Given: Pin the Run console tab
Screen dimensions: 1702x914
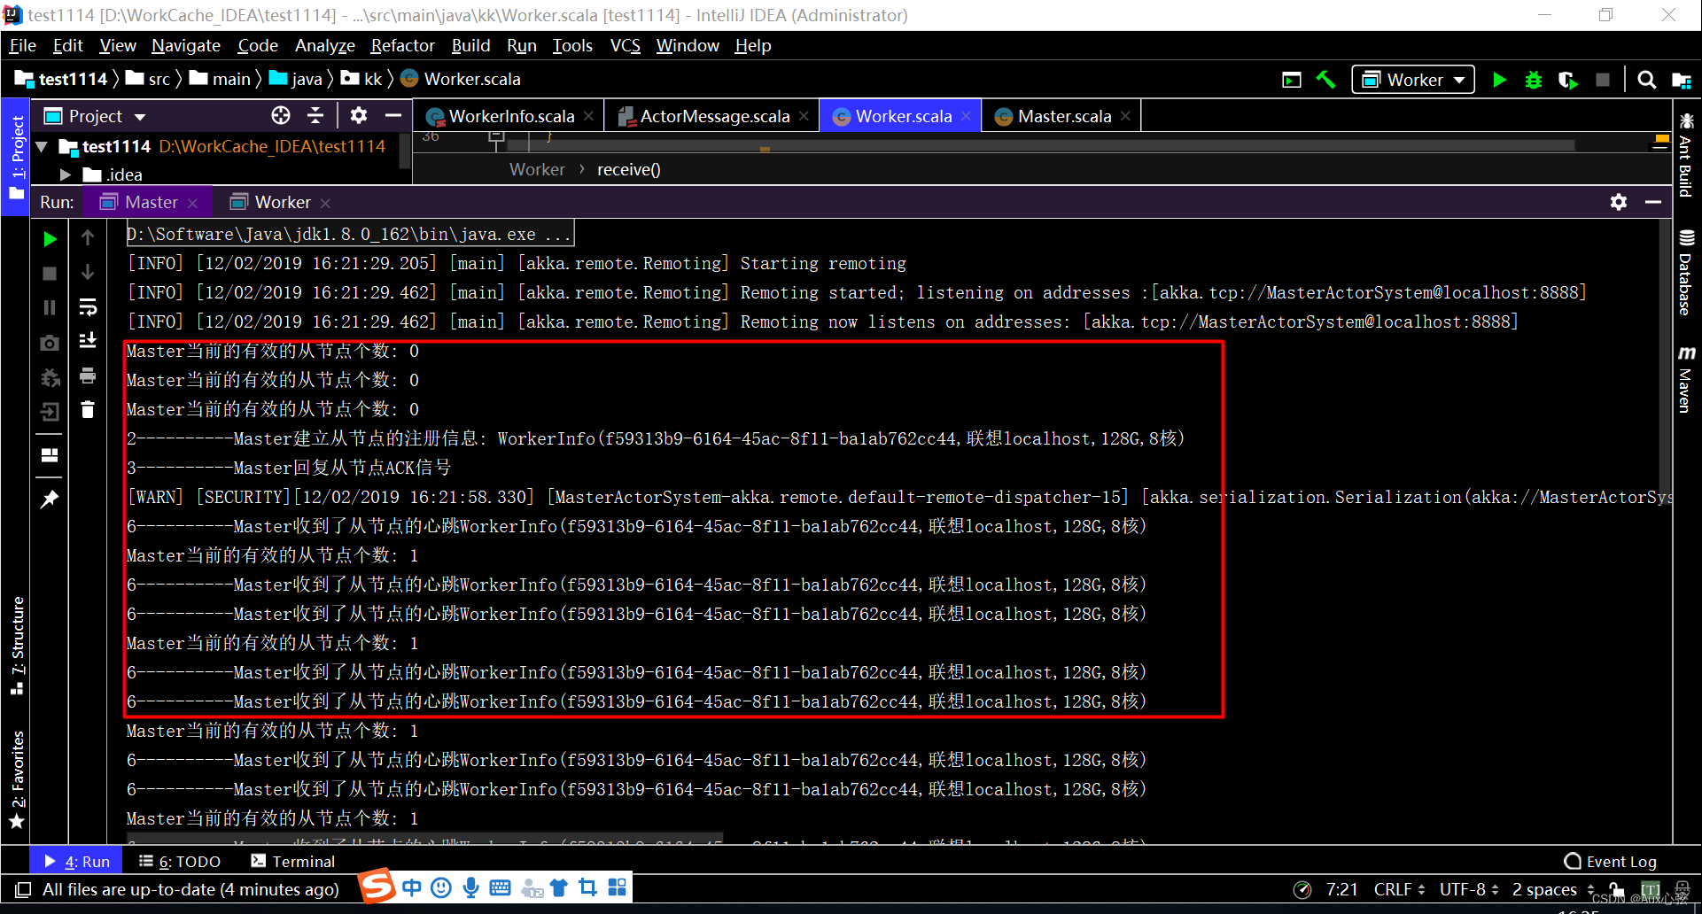Looking at the screenshot, I should 49,499.
